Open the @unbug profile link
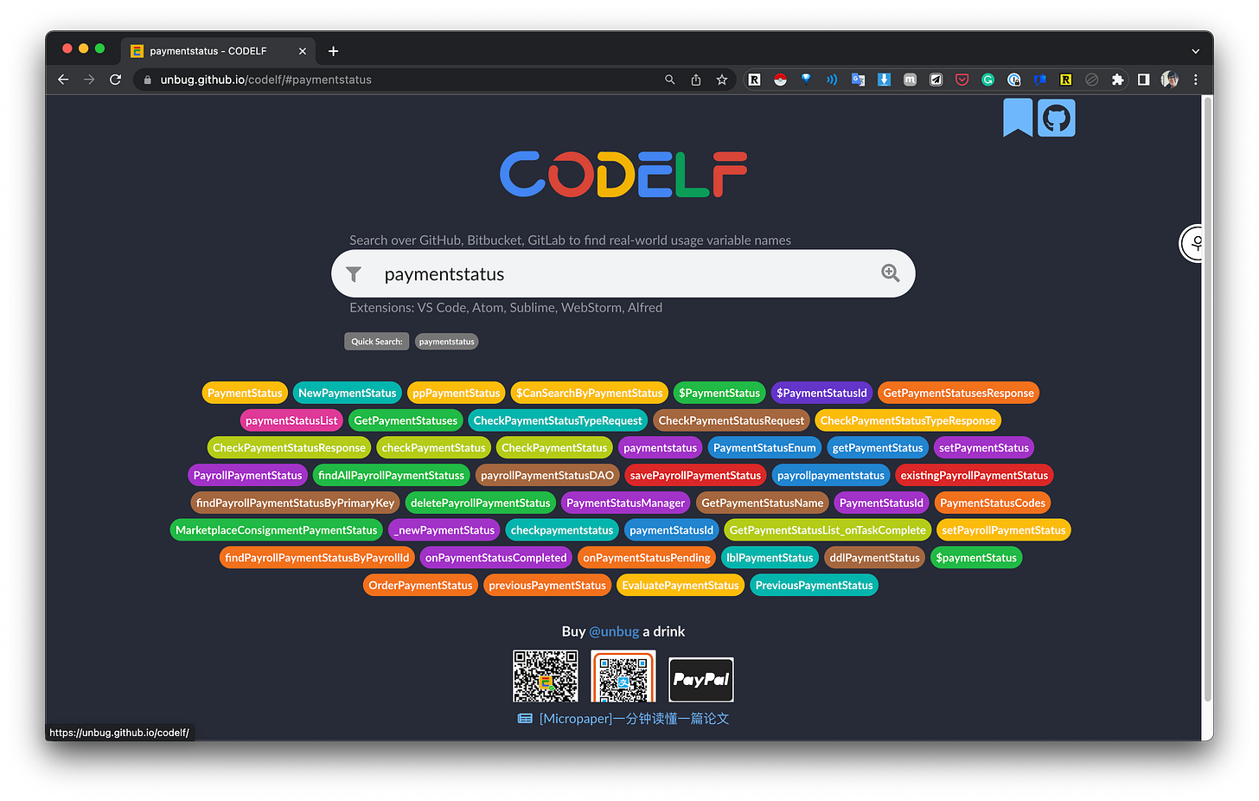This screenshot has width=1259, height=801. (614, 631)
